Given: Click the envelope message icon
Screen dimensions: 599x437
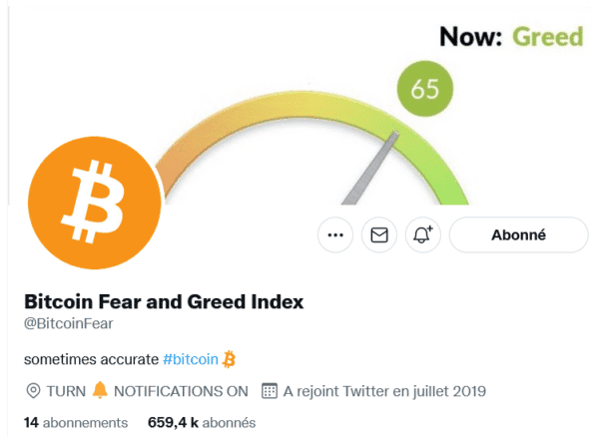Looking at the screenshot, I should click(379, 235).
